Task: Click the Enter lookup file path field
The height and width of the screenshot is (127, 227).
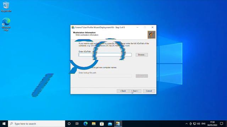Action: click(x=105, y=76)
